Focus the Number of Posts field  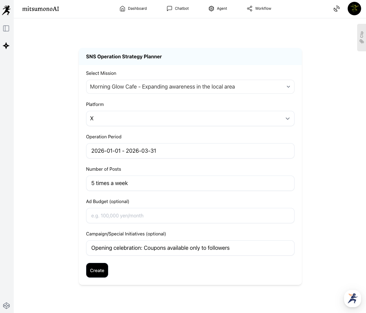point(190,183)
